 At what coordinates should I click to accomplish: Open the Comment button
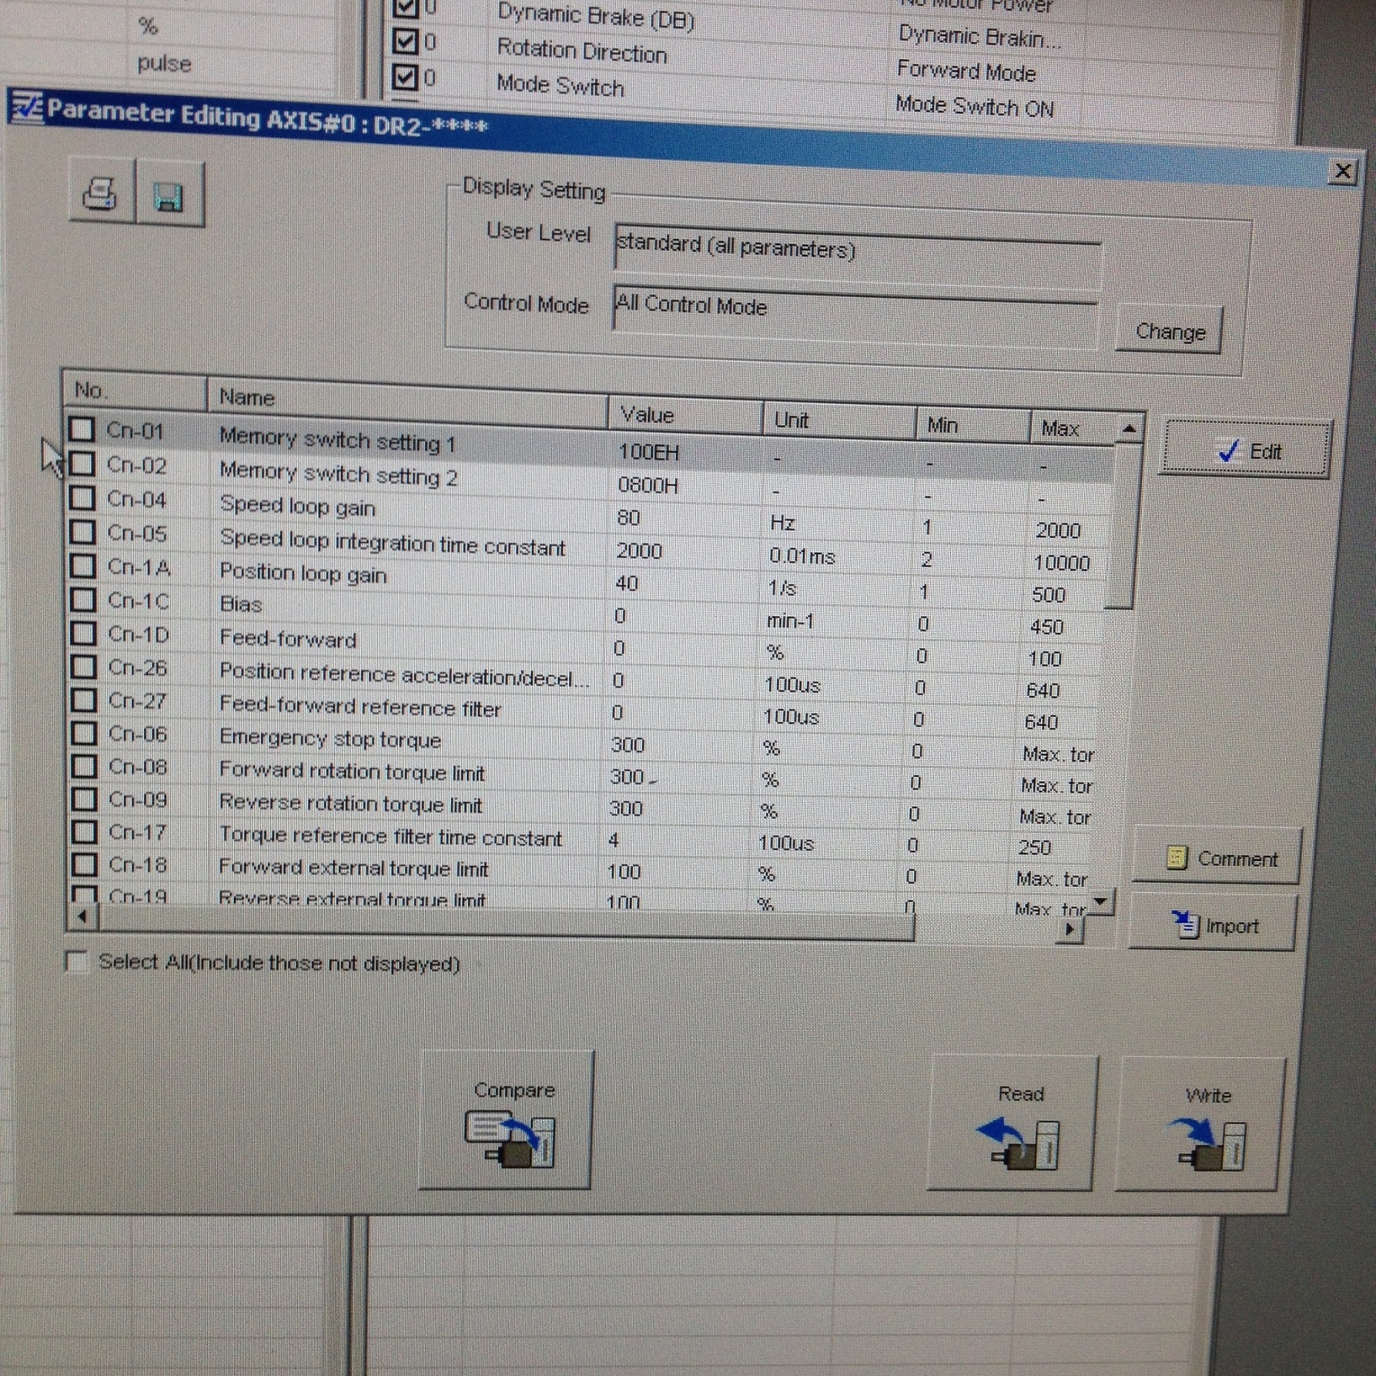click(x=1218, y=856)
